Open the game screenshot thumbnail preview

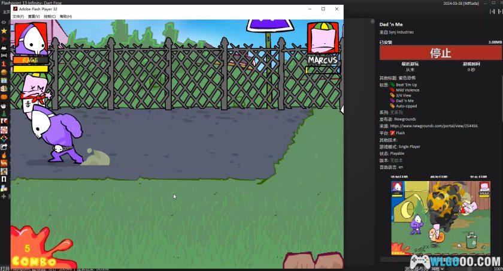tap(440, 218)
